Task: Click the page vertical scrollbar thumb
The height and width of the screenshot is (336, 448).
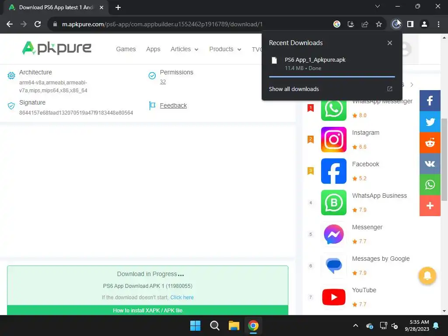Action: tap(444, 159)
